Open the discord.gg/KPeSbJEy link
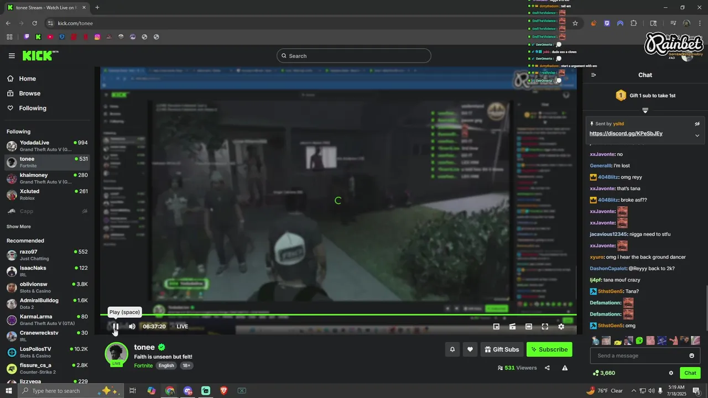Image resolution: width=708 pixels, height=398 pixels. (x=626, y=133)
